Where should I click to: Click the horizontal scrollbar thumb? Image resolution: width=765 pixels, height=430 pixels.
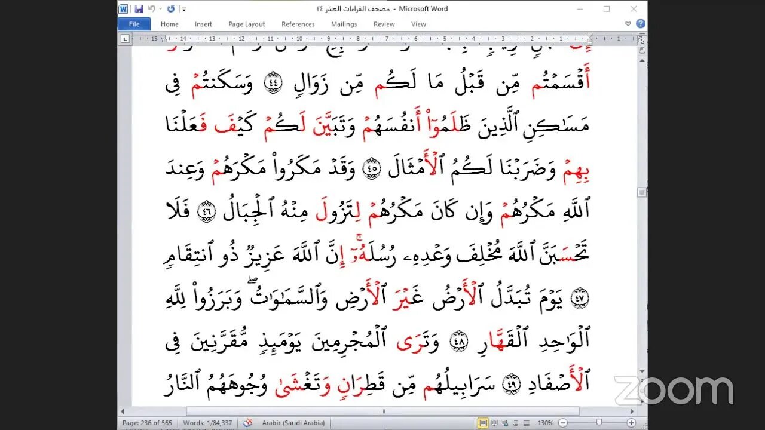pyautogui.click(x=382, y=411)
